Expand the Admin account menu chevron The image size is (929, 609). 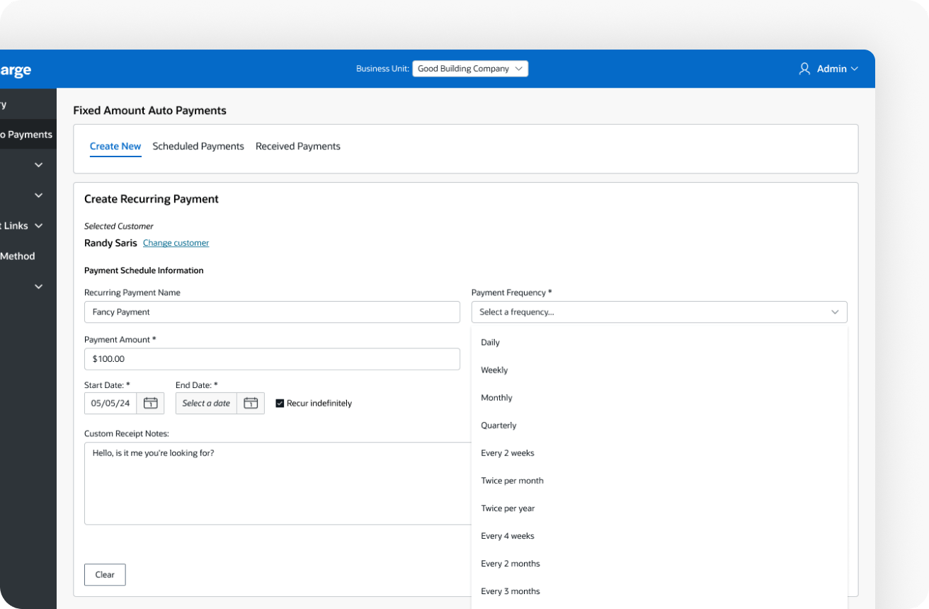pyautogui.click(x=854, y=69)
